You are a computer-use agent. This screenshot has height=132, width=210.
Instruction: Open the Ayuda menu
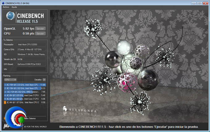click(x=14, y=7)
